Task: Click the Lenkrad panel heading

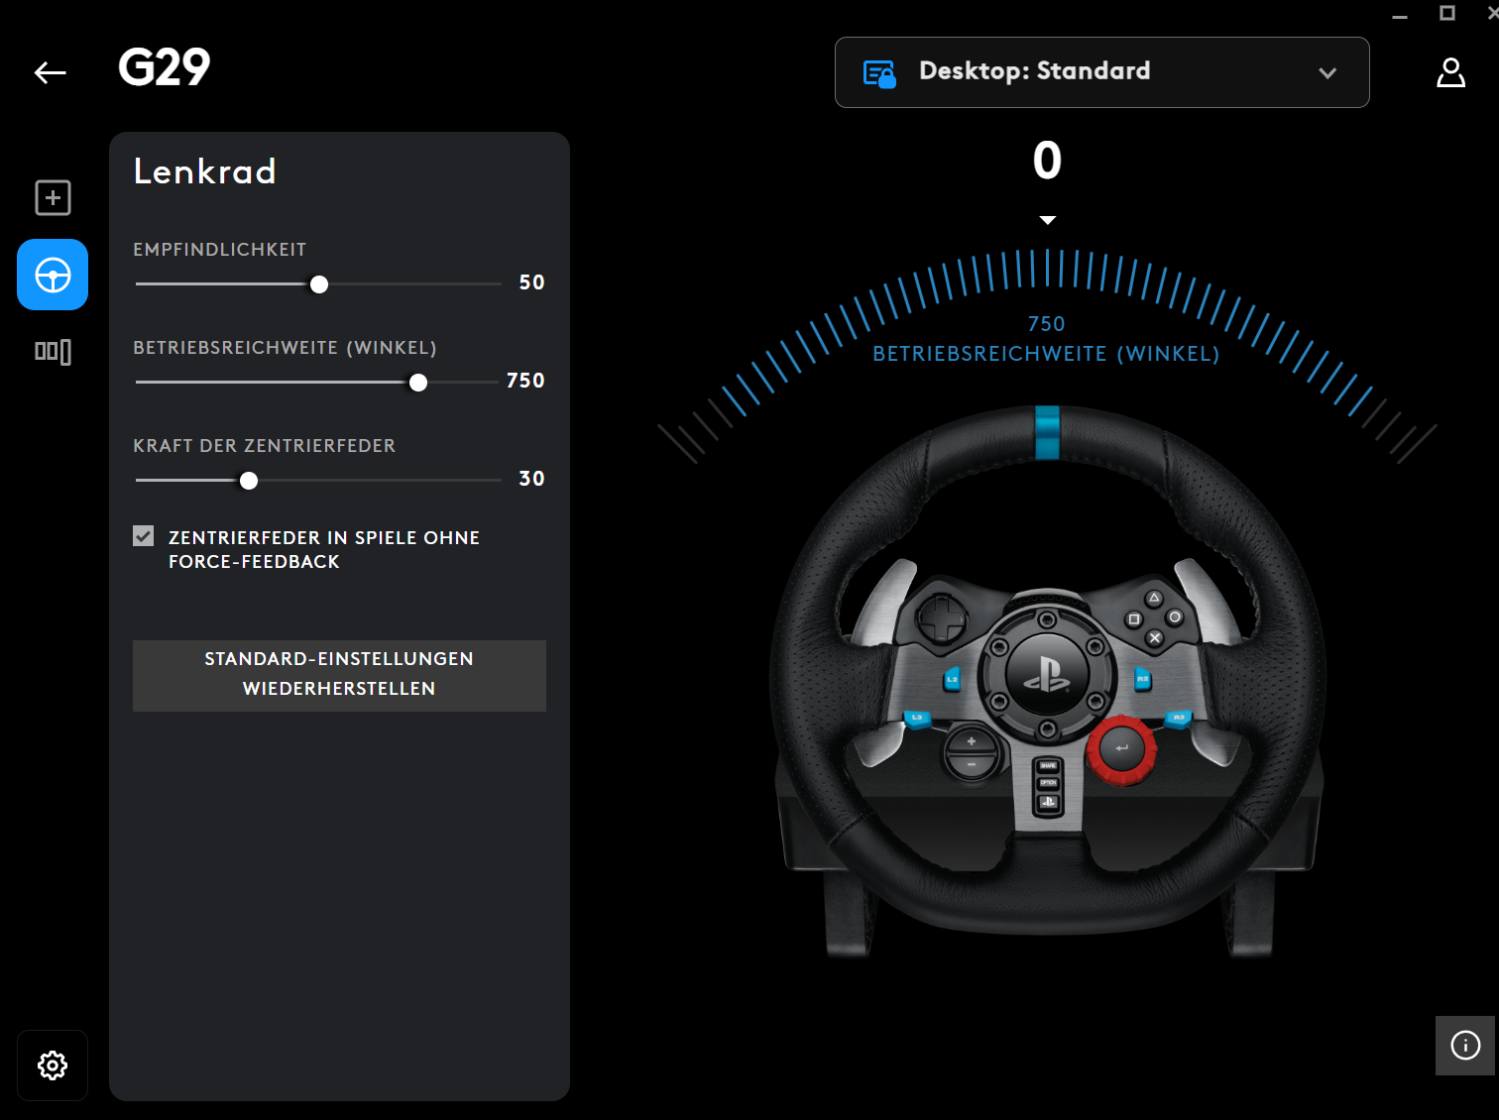Action: pyautogui.click(x=205, y=171)
